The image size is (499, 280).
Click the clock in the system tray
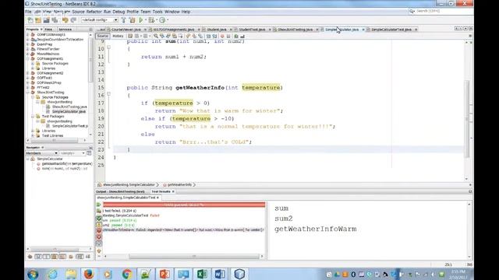tap(458, 275)
